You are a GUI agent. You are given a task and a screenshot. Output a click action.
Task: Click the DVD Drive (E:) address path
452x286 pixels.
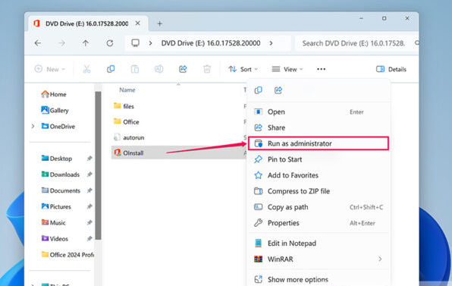211,43
